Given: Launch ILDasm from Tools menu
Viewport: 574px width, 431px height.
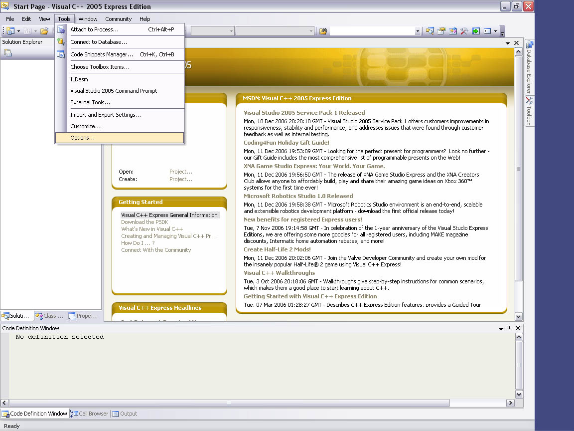Looking at the screenshot, I should click(x=120, y=79).
